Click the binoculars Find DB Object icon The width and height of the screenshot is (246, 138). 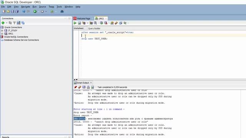coord(62,11)
